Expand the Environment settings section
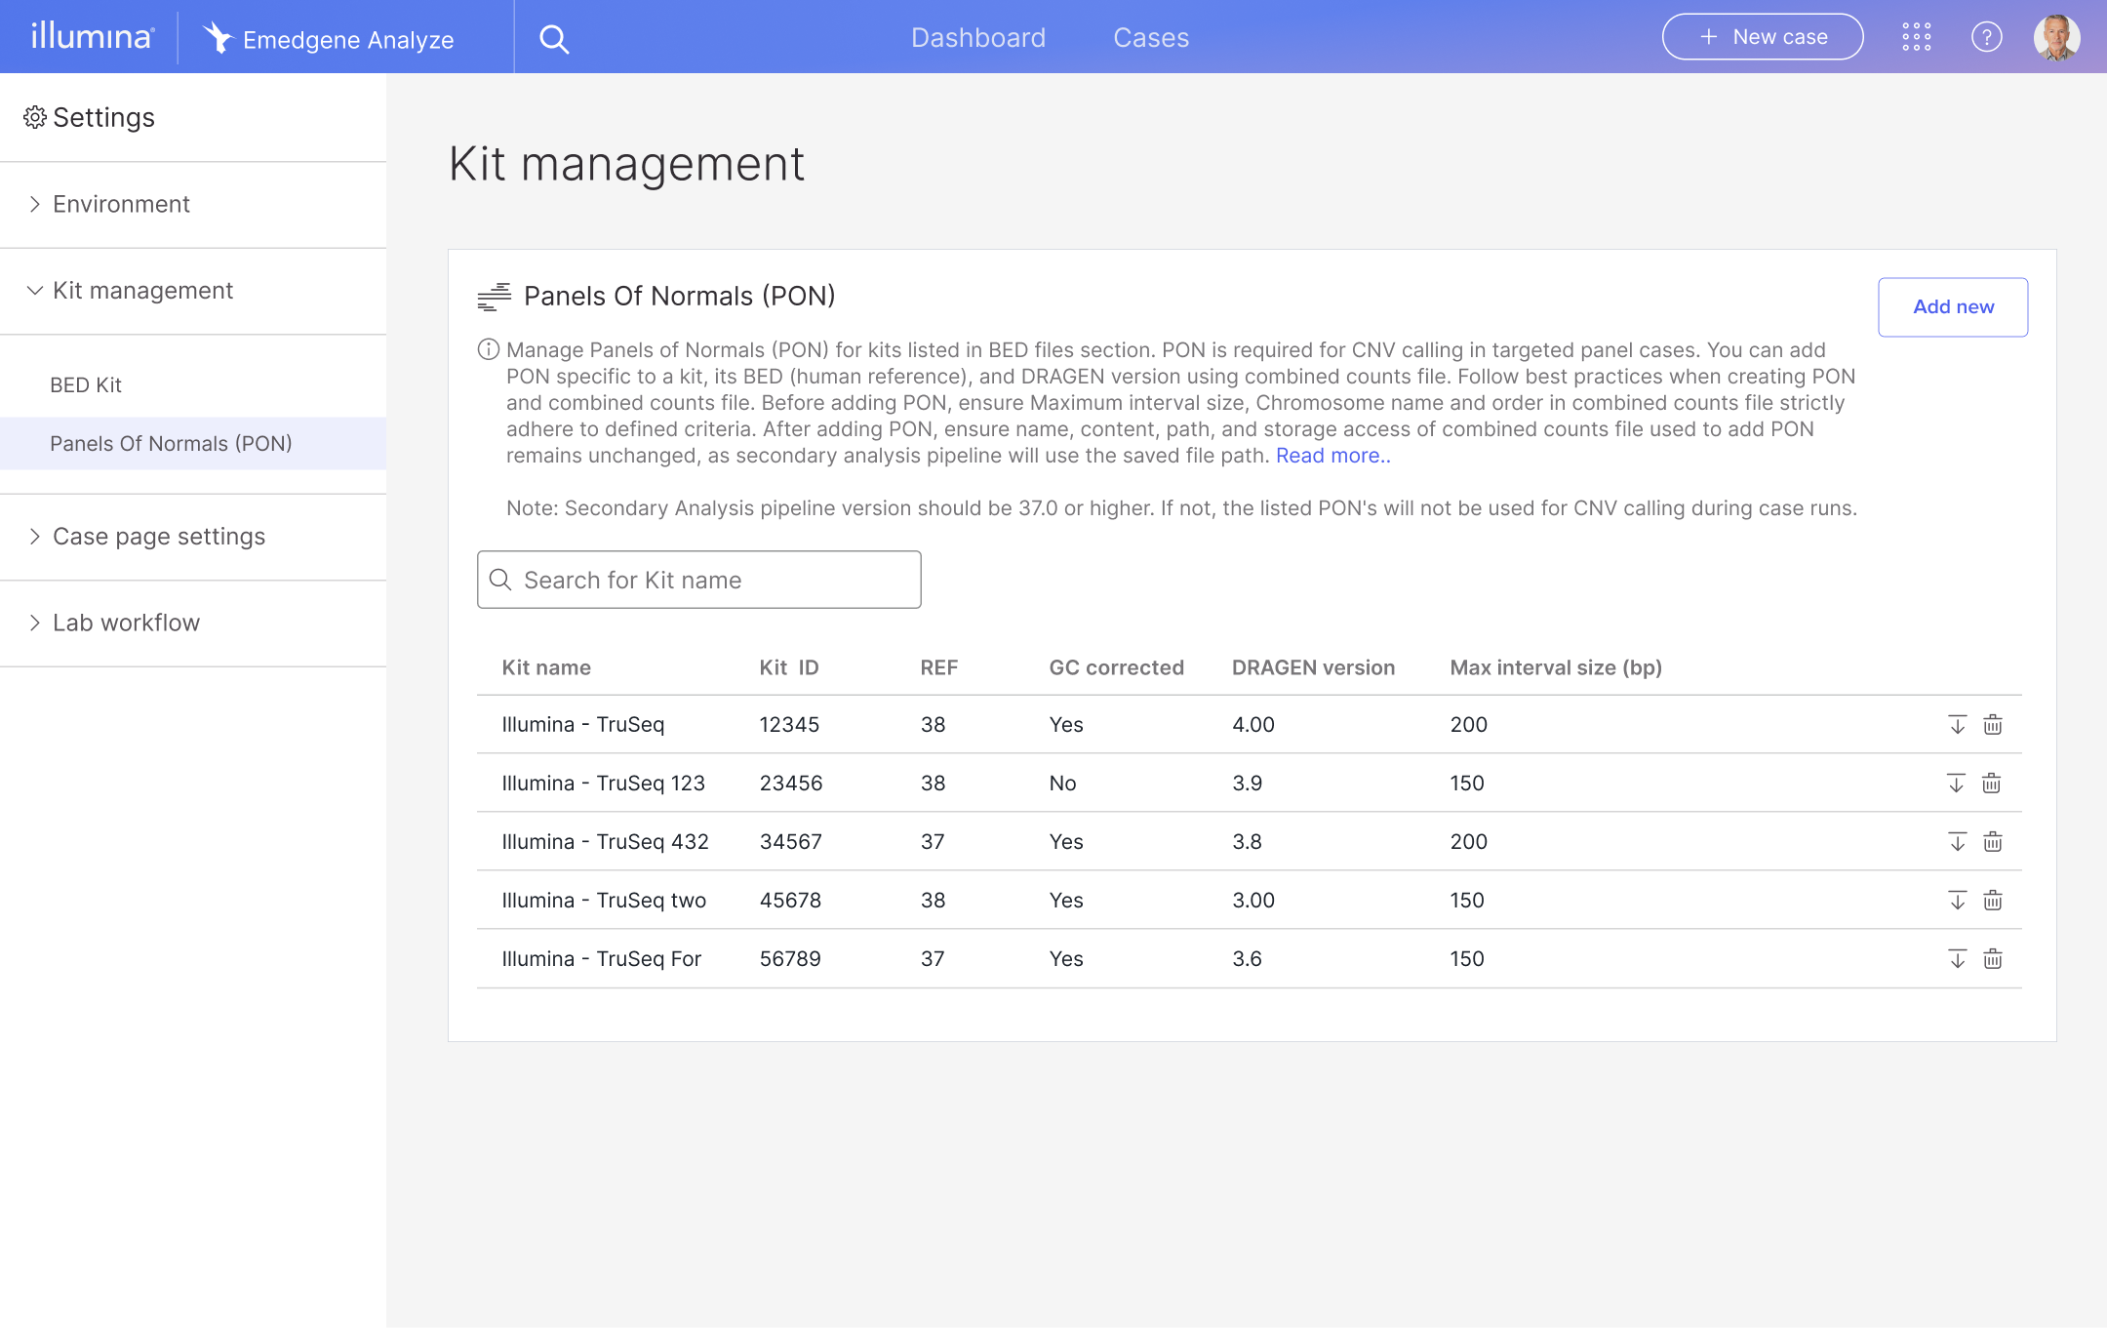This screenshot has width=2107, height=1328. point(193,204)
